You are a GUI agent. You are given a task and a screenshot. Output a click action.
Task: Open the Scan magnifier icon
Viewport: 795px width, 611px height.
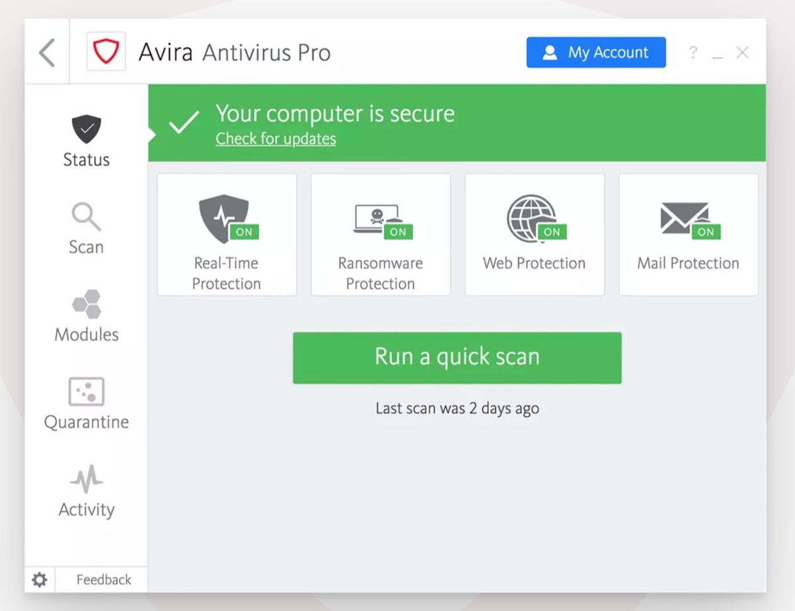coord(85,216)
